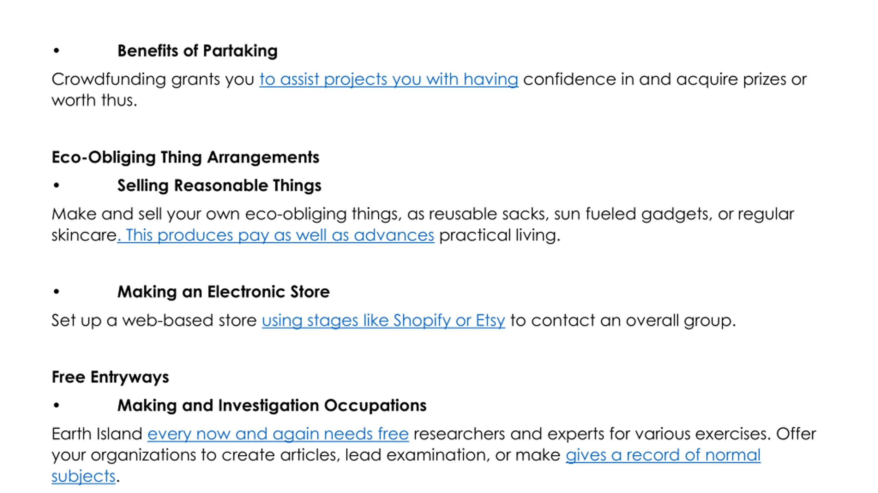Click the word "subjects" link at the paragraph end

tap(83, 476)
